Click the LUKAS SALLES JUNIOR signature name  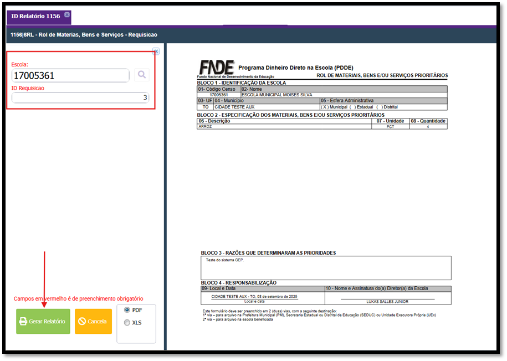pyautogui.click(x=387, y=302)
